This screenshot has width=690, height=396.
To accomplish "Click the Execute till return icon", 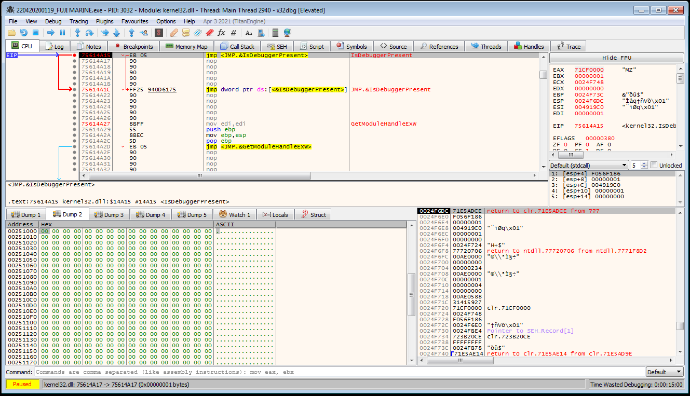I will tap(132, 33).
